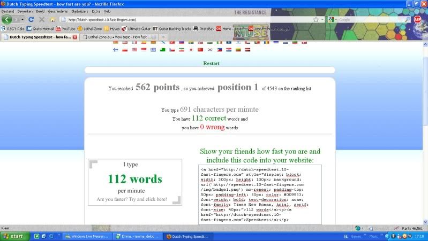Open a new tab with the plus button
This screenshot has width=428, height=241.
coord(163,37)
